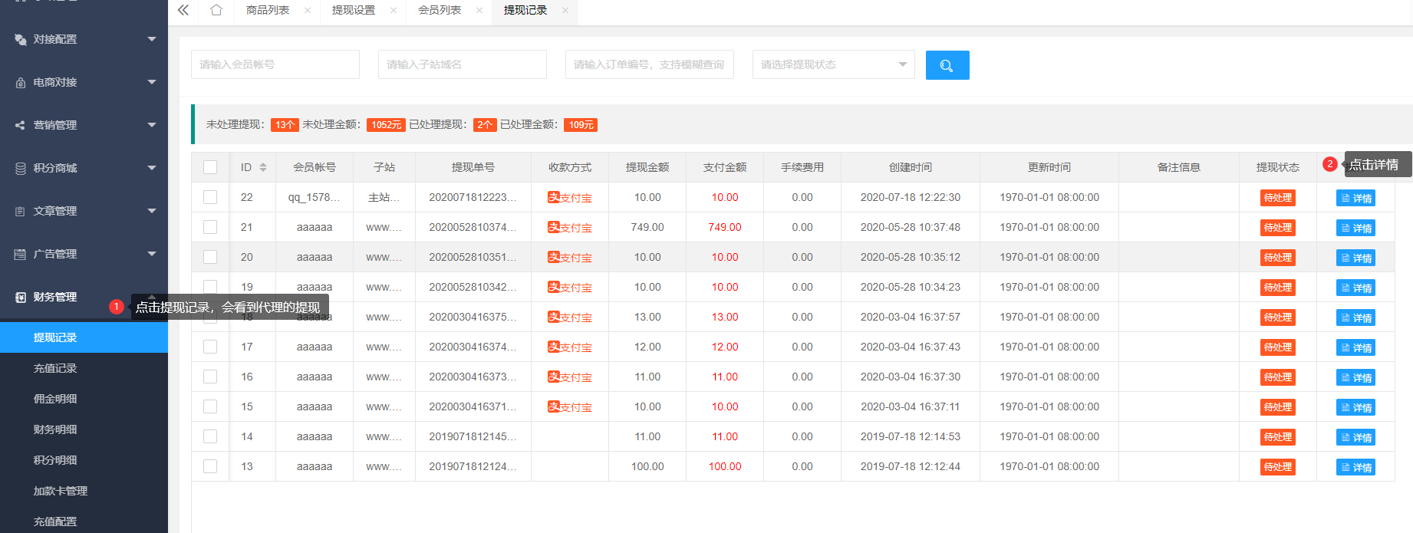Viewport: 1413px width, 533px height.
Task: Click the 1052元 unprocessed amount badge
Action: (x=387, y=125)
